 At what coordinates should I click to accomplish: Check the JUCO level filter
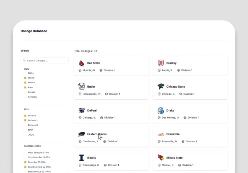(25, 135)
